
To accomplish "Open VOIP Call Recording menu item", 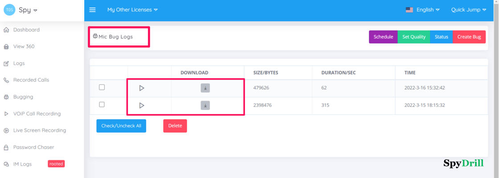I will (x=37, y=114).
